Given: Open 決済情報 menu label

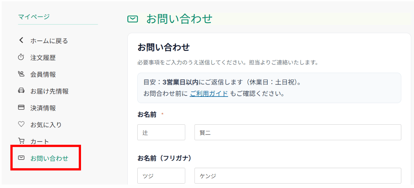Looking at the screenshot, I should 43,108.
